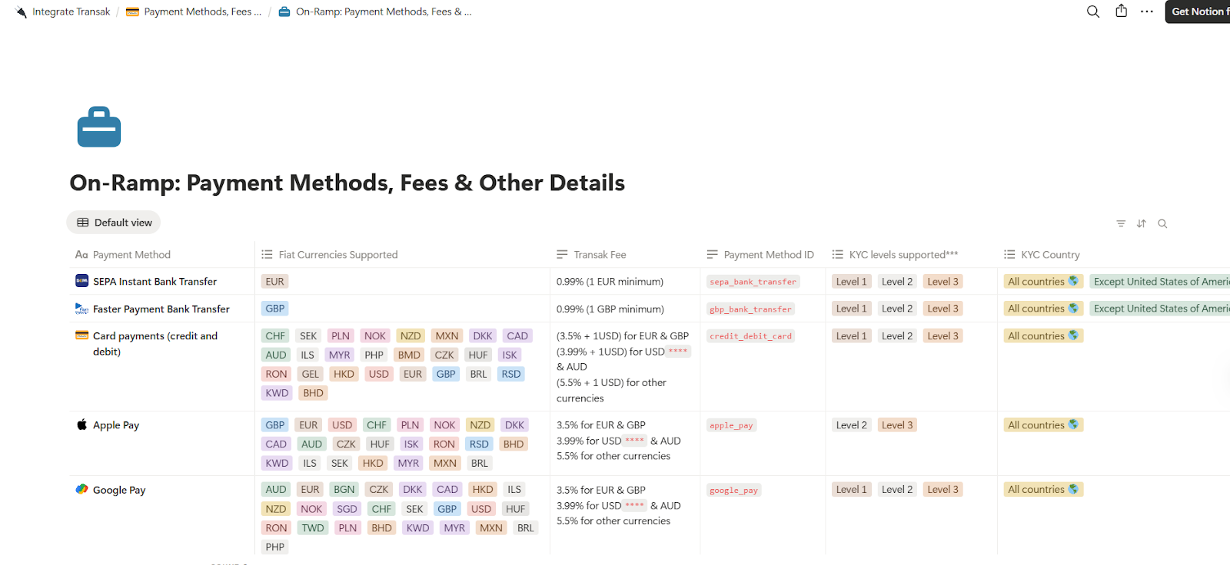This screenshot has height=565, width=1230.
Task: Expand the KYC Country column header
Action: click(x=1049, y=255)
